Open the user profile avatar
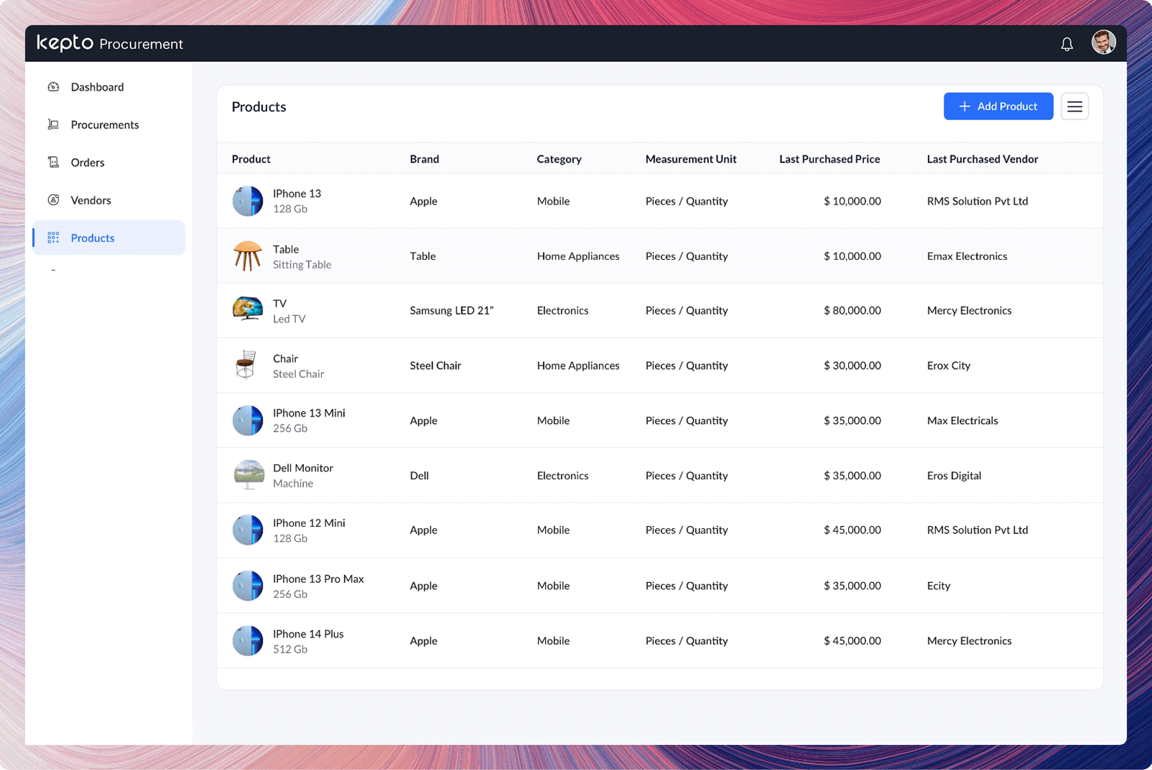Viewport: 1152px width, 770px height. click(1103, 42)
